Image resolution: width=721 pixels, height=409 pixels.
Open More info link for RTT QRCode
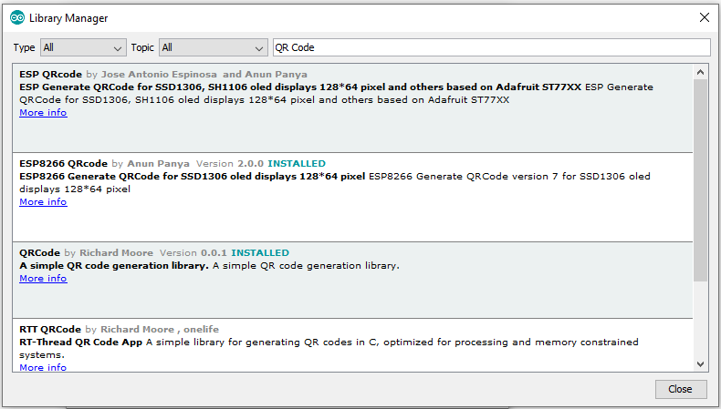tap(43, 367)
